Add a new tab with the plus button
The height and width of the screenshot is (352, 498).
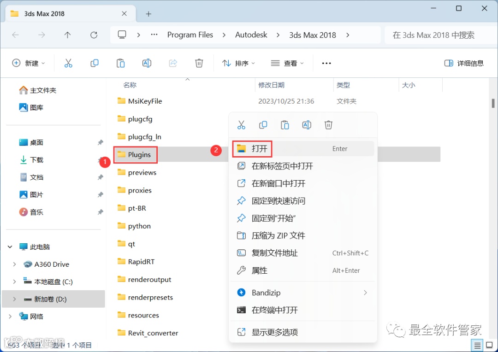click(x=148, y=14)
